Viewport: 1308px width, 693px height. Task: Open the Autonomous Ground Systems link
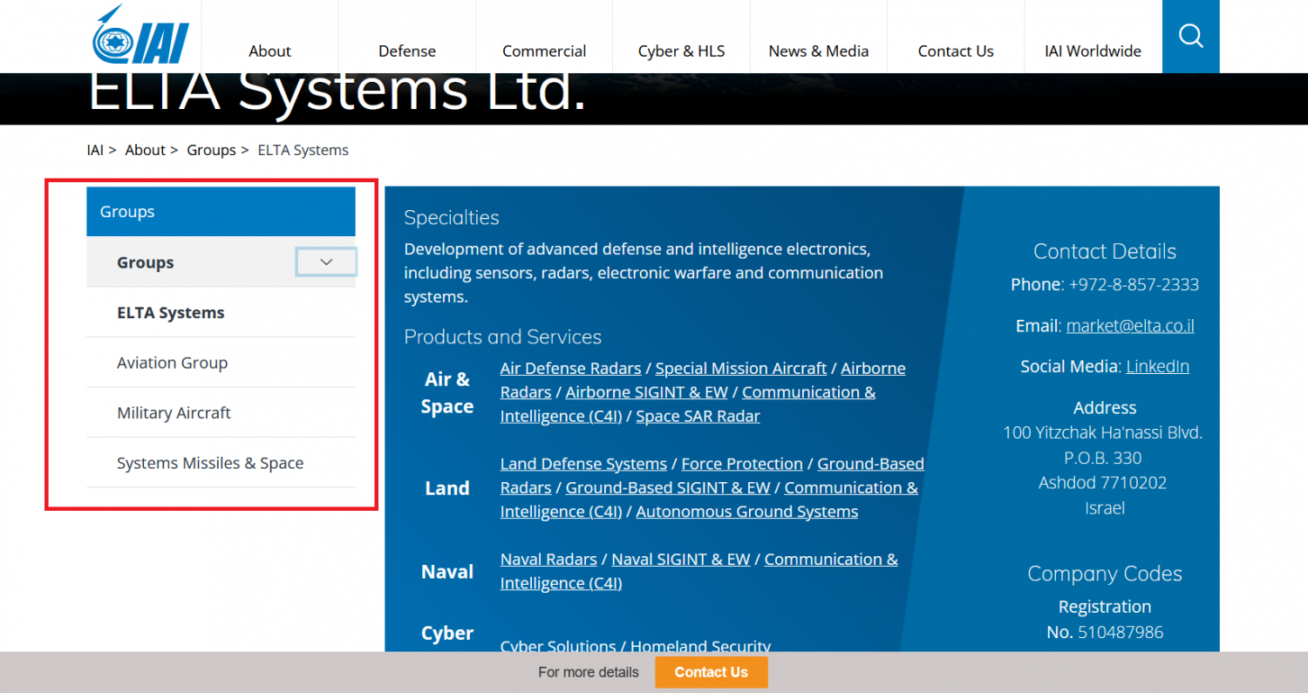coord(746,512)
